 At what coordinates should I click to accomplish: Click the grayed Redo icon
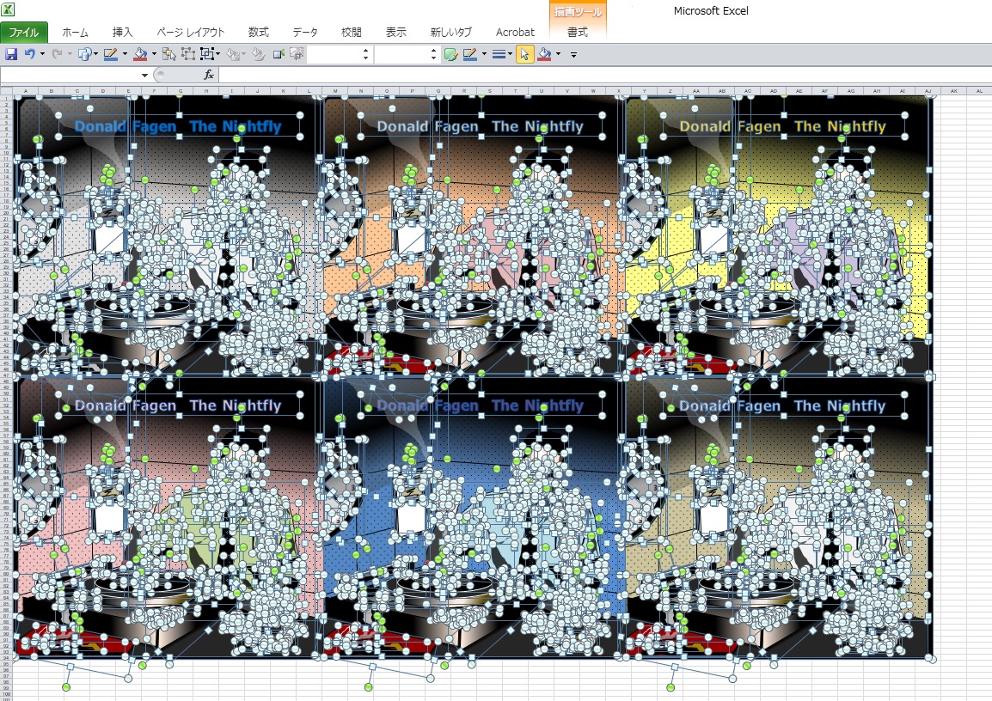point(57,54)
